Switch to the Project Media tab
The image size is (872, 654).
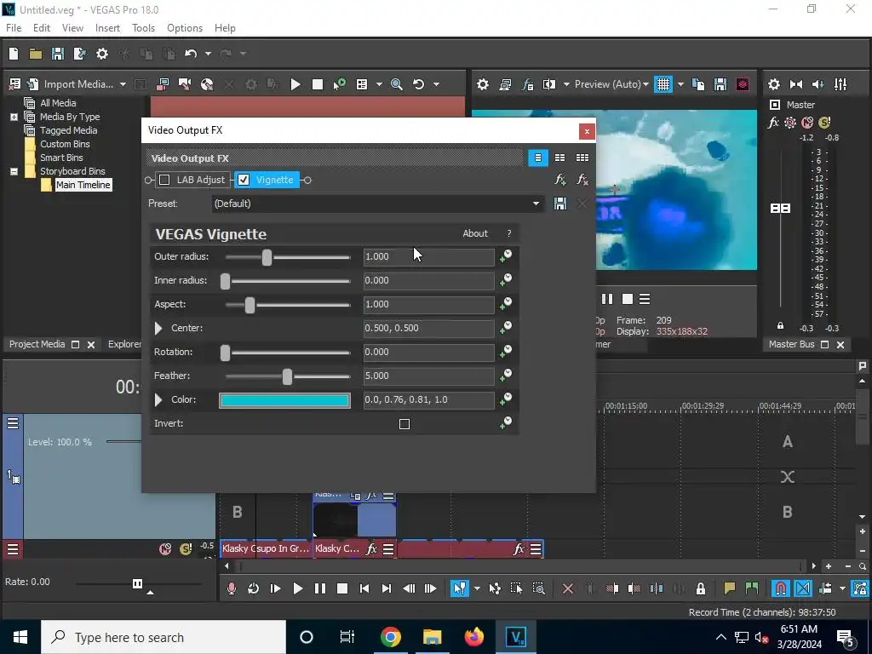pyautogui.click(x=37, y=344)
